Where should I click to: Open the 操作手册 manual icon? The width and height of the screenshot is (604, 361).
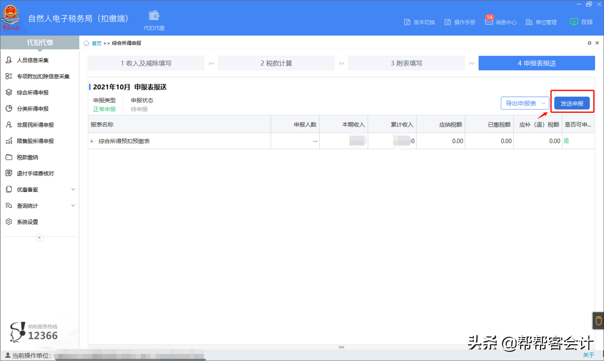448,22
